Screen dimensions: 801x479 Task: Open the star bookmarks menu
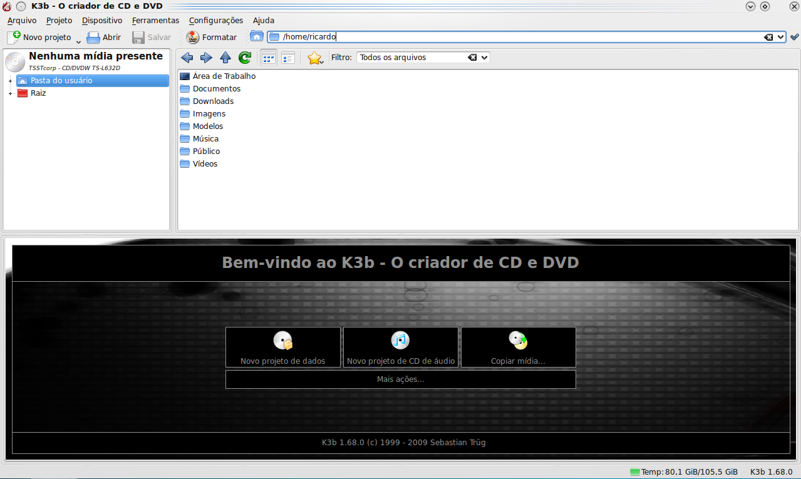click(315, 58)
